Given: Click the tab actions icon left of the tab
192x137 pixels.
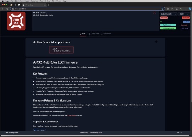Looking at the screenshot, I should point(19,5).
